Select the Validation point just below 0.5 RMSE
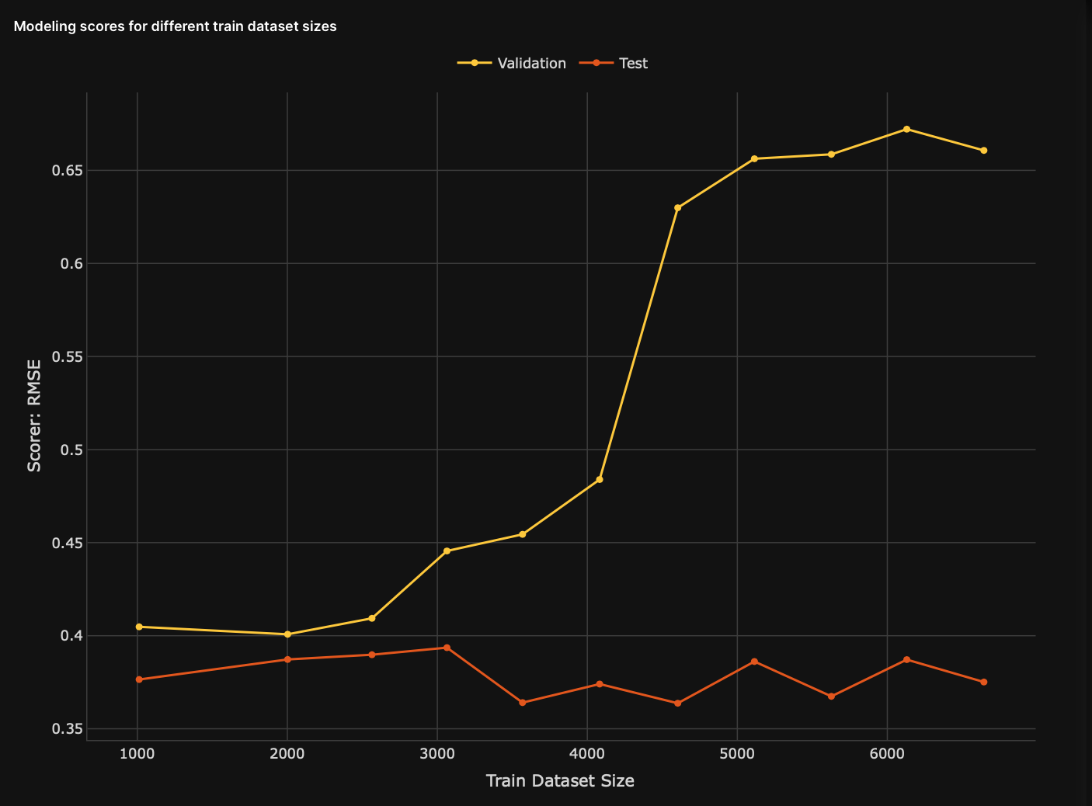 point(600,480)
